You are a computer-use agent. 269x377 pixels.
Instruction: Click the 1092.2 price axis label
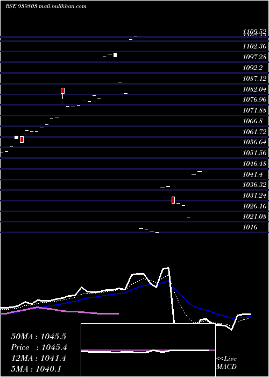pos(253,68)
